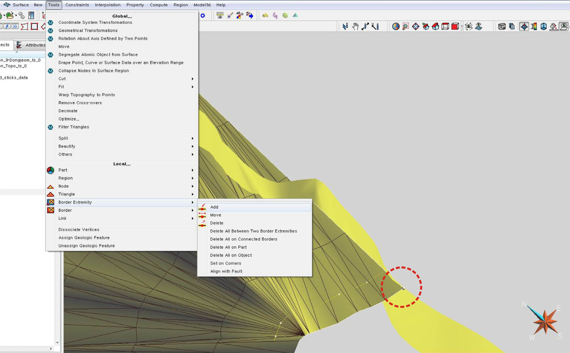Expand the Fit submenu
Viewport: 570px width, 353px height.
coord(122,87)
